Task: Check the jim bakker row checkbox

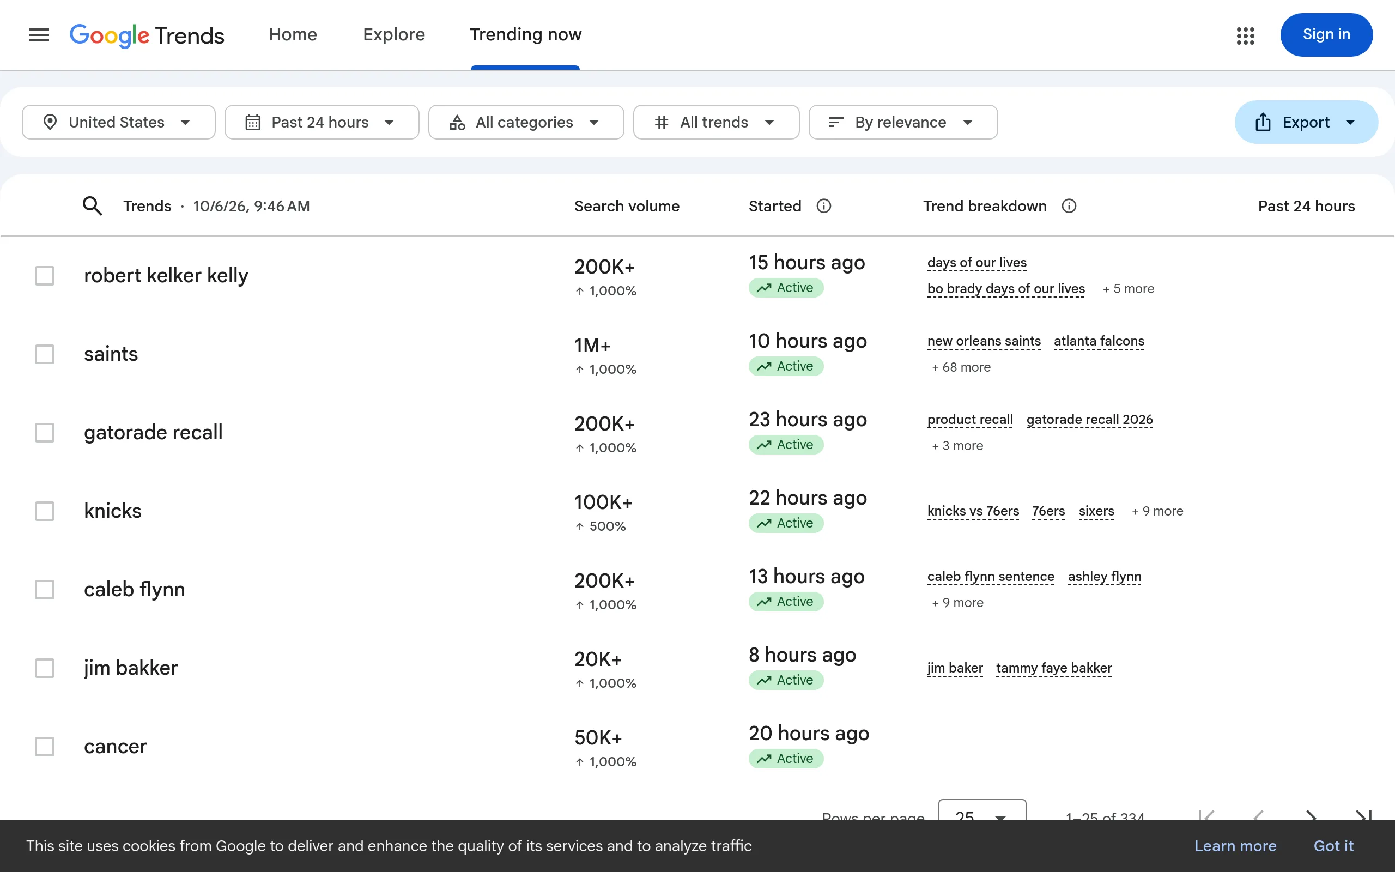Action: [x=44, y=668]
